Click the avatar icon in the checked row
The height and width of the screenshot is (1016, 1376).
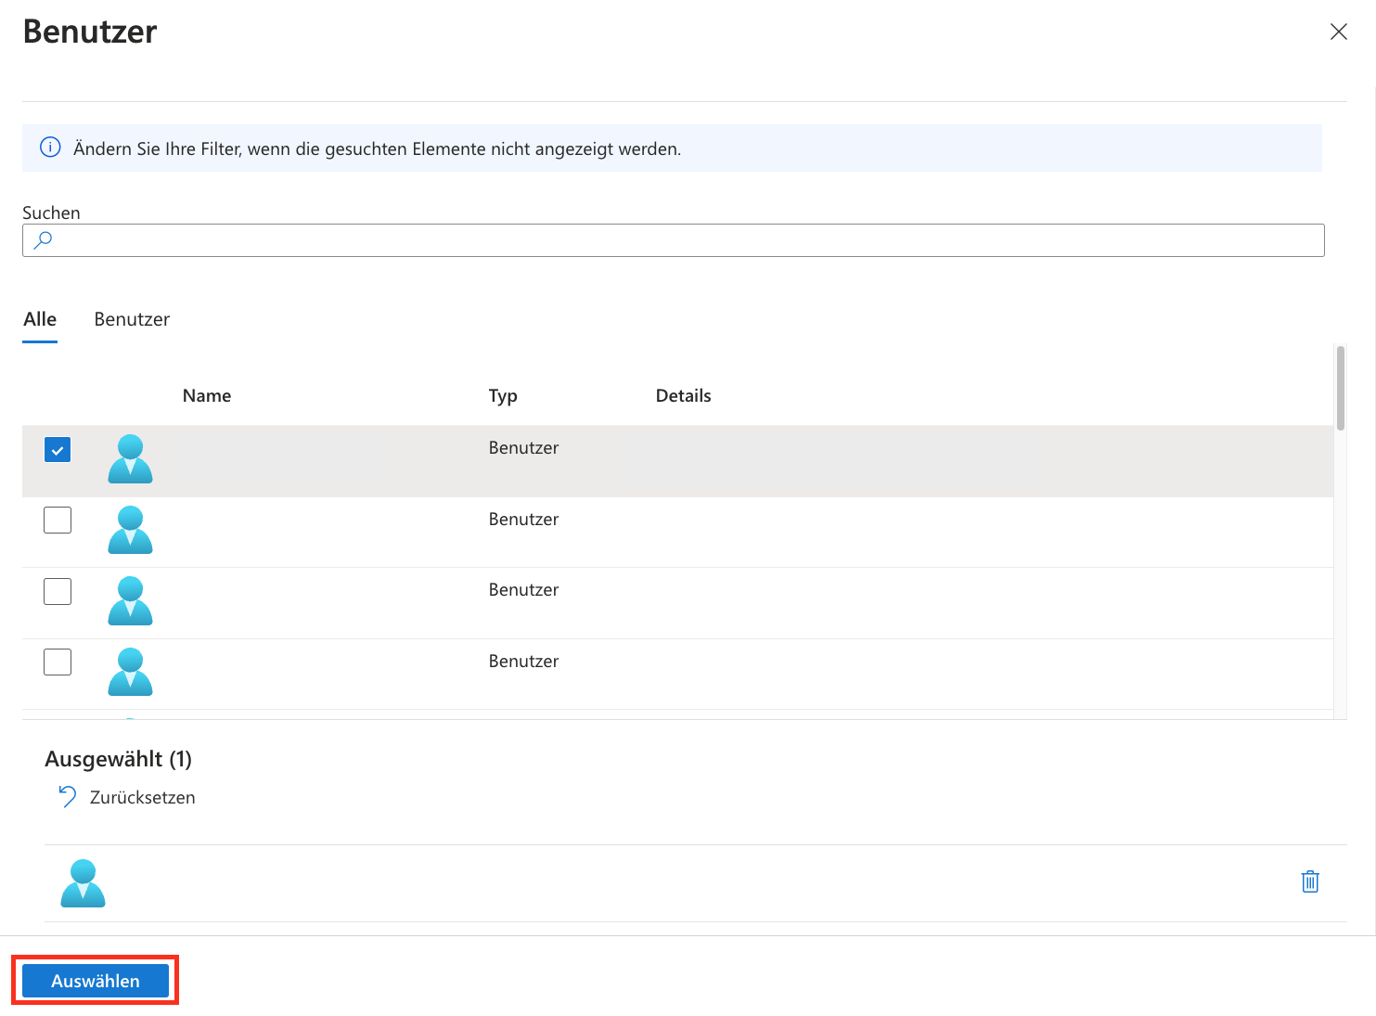point(130,458)
